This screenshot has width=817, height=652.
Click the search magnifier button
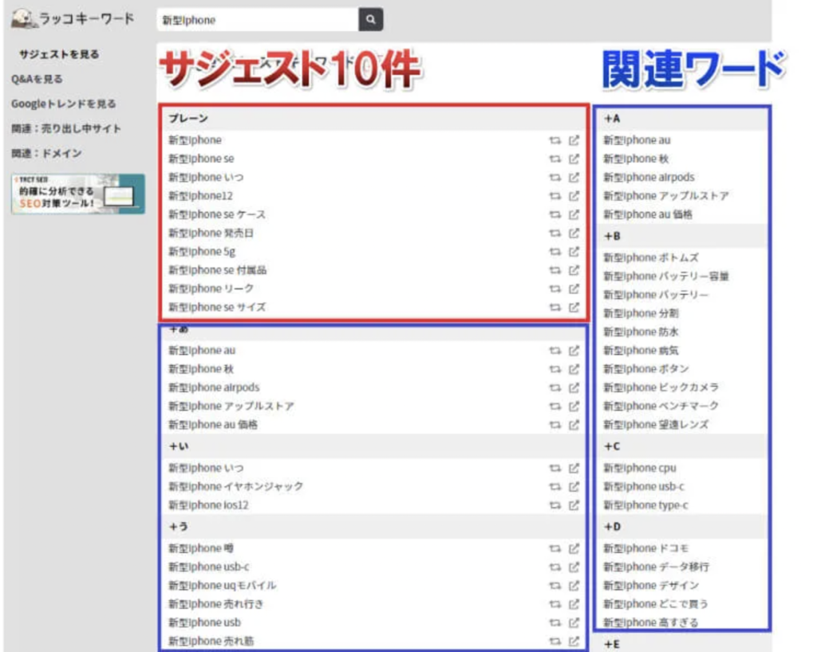click(x=370, y=20)
